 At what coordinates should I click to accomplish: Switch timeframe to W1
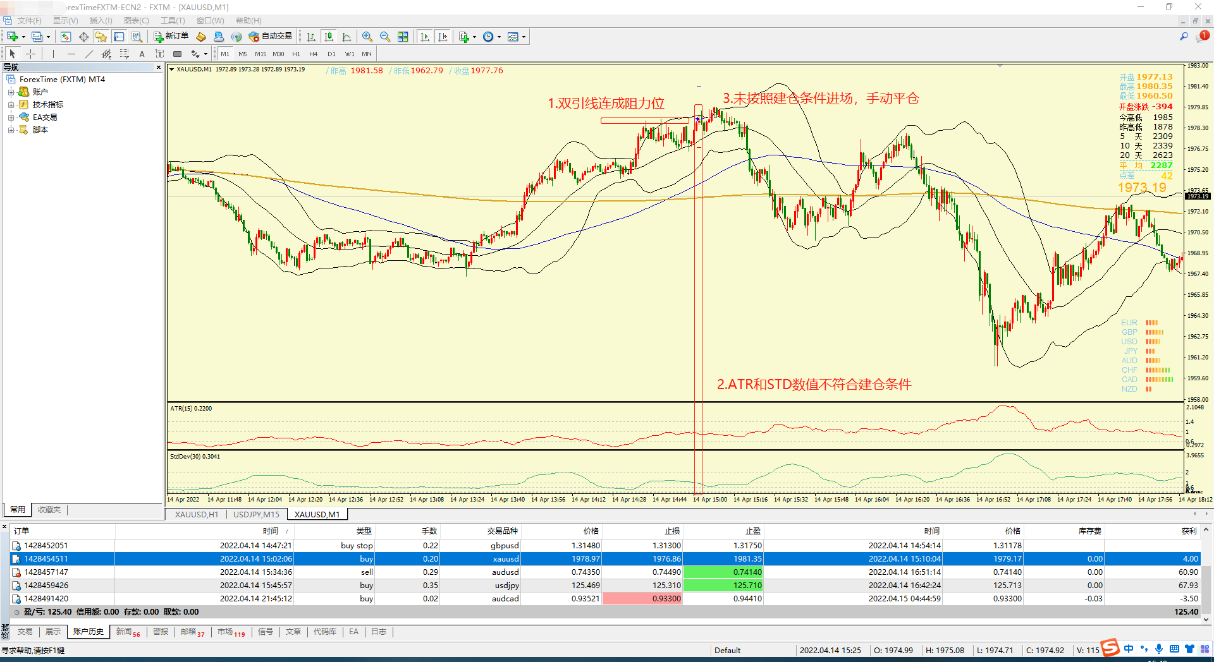point(350,54)
